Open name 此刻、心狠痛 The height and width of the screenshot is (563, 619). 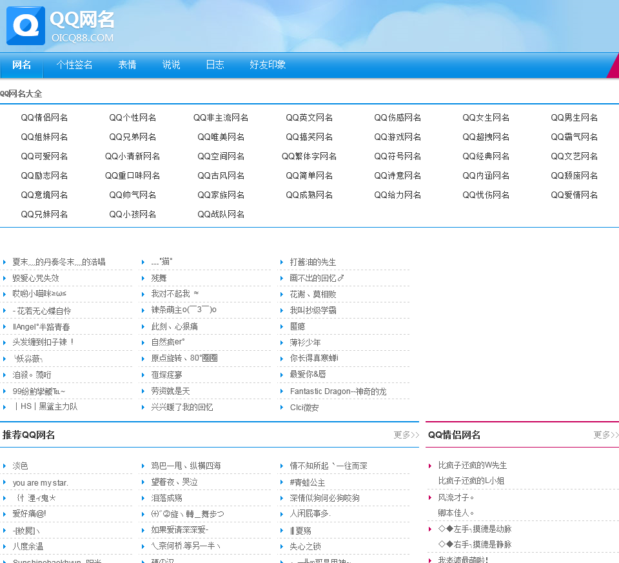pyautogui.click(x=175, y=326)
